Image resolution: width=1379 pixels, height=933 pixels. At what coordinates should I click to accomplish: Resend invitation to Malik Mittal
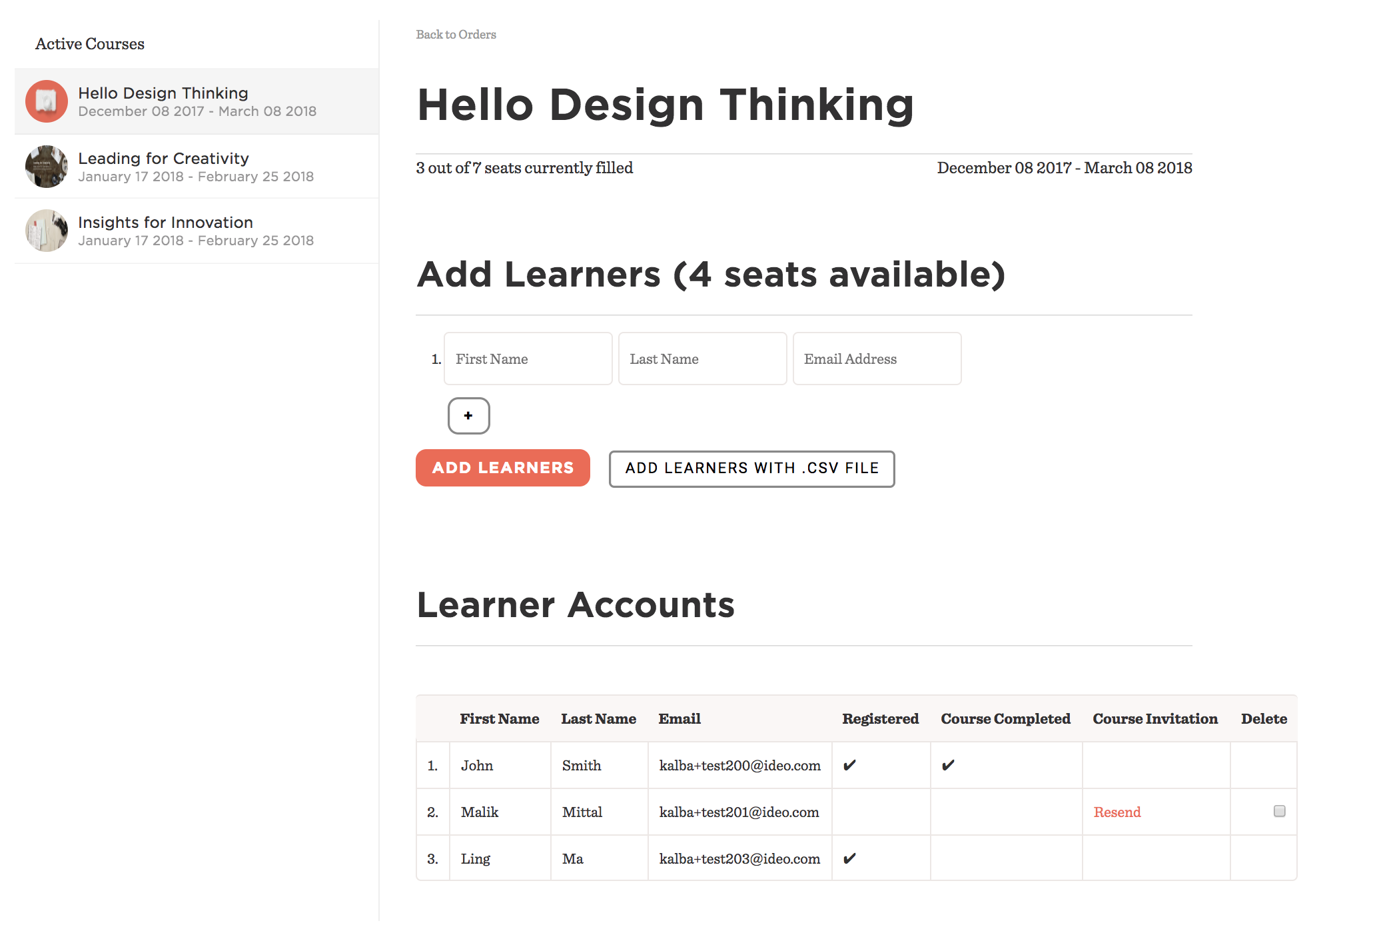(1117, 812)
